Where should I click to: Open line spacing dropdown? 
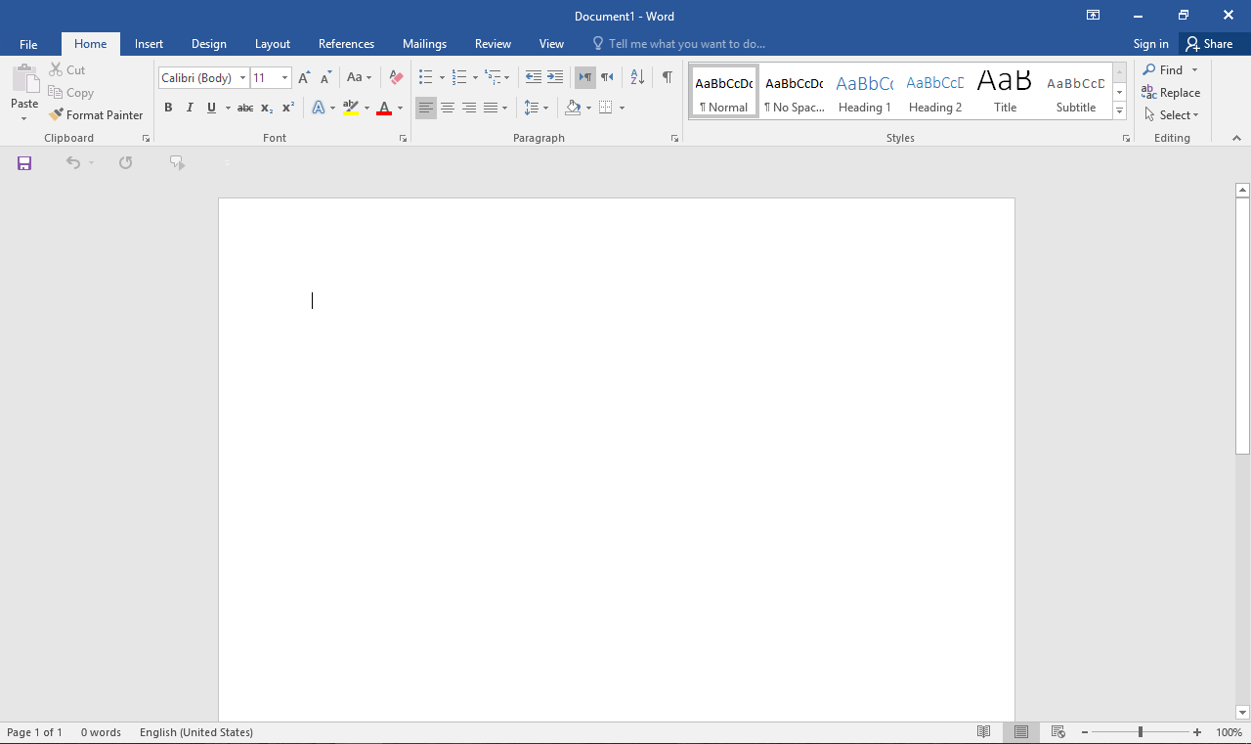click(537, 108)
